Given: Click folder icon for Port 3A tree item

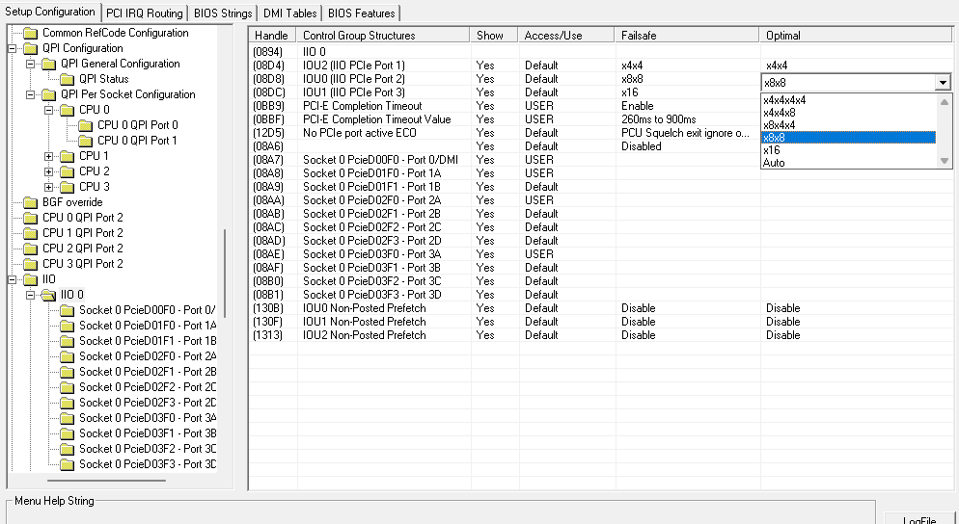Looking at the screenshot, I should pyautogui.click(x=68, y=418).
